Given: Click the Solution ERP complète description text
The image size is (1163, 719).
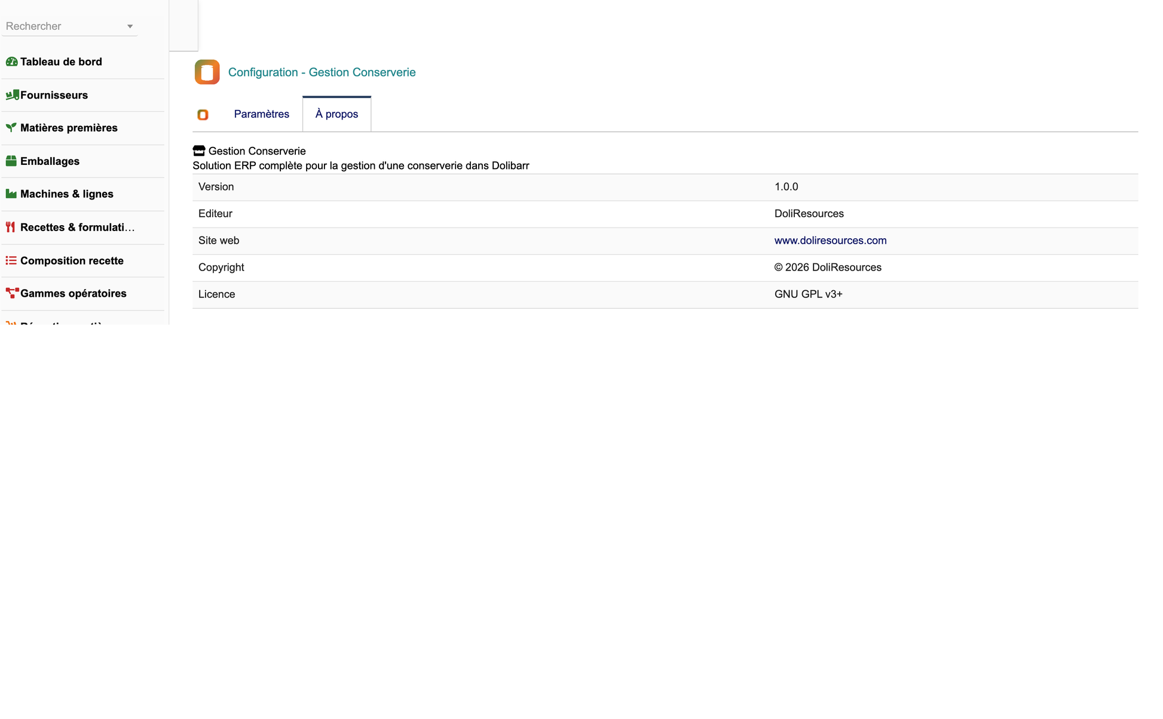Looking at the screenshot, I should pos(361,166).
